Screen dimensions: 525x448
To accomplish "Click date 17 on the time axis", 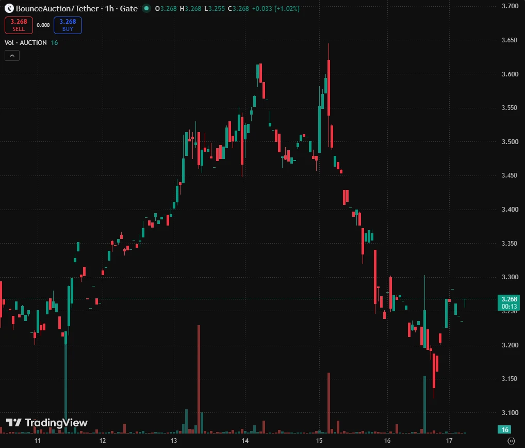I will point(449,441).
